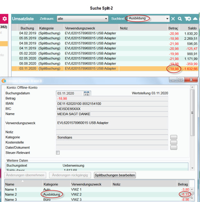The height and width of the screenshot is (202, 200).
Task: Click the Kategorie field showing Sonstiges
Action: click(112, 137)
